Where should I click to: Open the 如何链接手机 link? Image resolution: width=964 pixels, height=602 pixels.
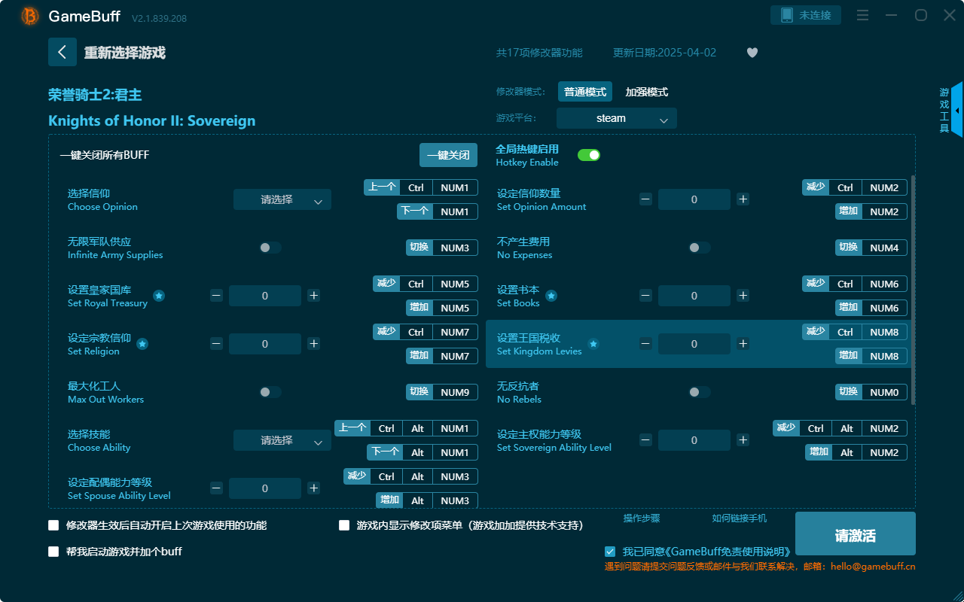[740, 518]
